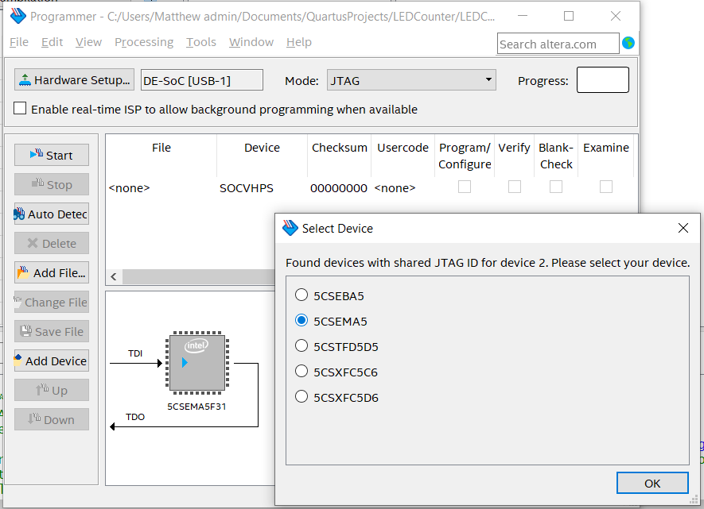The image size is (704, 509).
Task: Toggle Verify checkbox for SOCVHPS
Action: coord(515,187)
